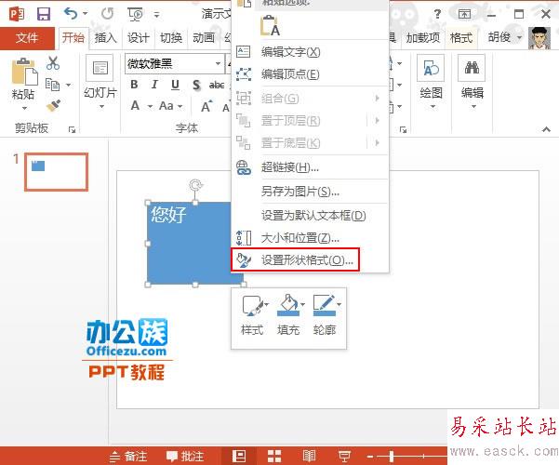Click the 您好 text in blue shape

168,215
